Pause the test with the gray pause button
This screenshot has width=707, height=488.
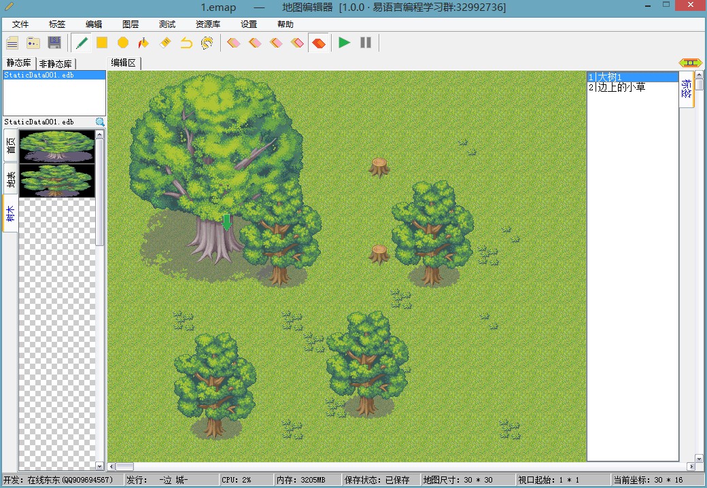pos(366,42)
